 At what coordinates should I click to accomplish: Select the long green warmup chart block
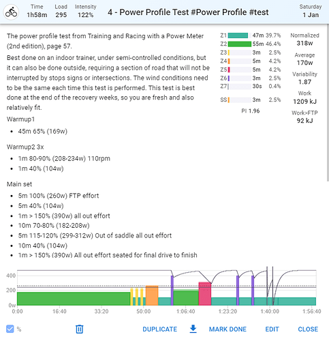point(74,299)
